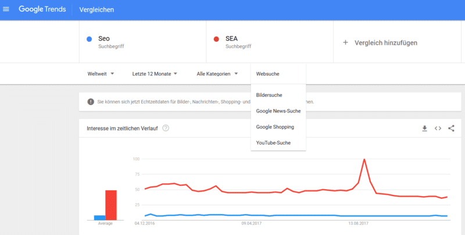Open the embed code icon

[438, 128]
